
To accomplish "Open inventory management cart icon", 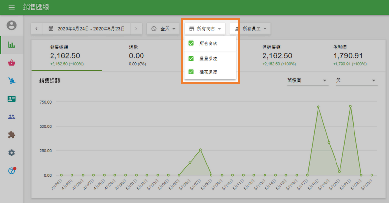I will tap(12, 81).
